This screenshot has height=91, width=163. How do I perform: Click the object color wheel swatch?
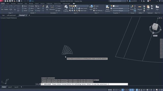(111, 6)
